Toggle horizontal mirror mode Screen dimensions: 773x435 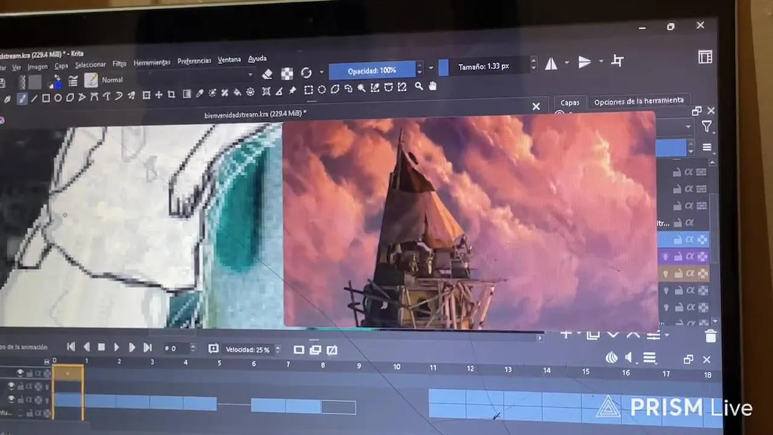[x=551, y=63]
